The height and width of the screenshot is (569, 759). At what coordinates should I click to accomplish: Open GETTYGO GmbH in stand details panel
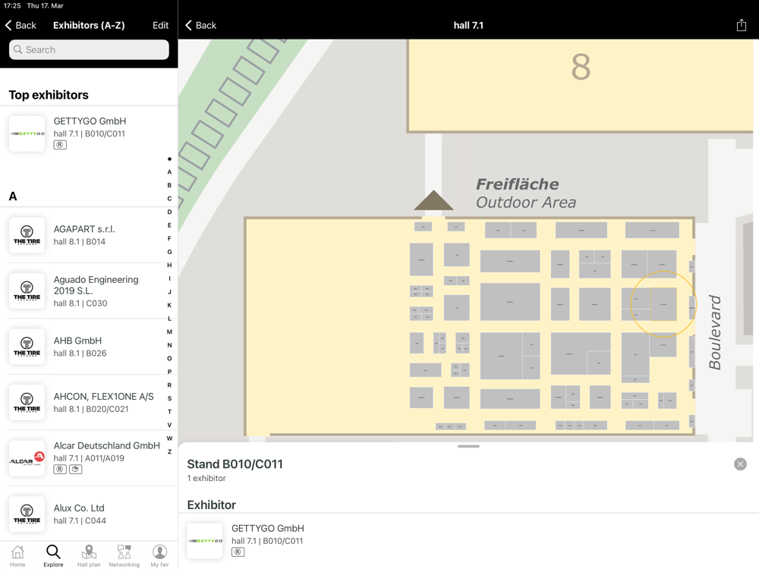click(267, 540)
